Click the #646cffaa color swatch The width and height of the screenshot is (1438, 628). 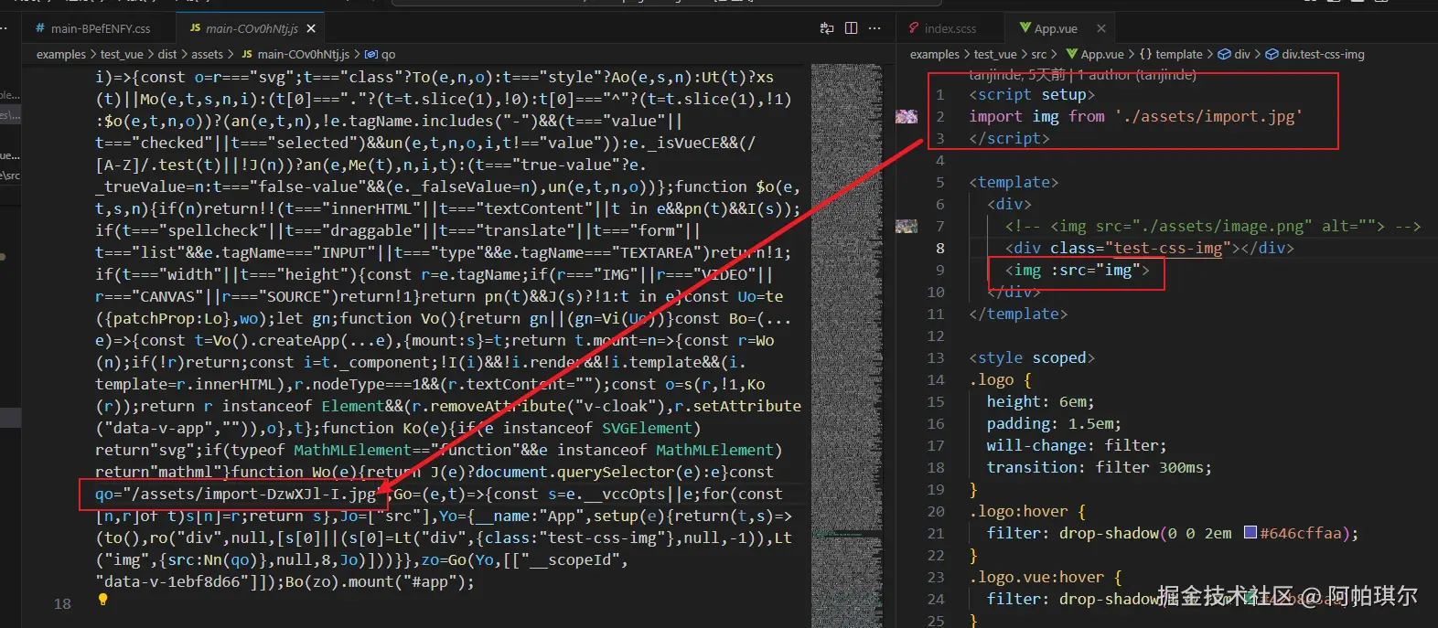pyautogui.click(x=1250, y=533)
